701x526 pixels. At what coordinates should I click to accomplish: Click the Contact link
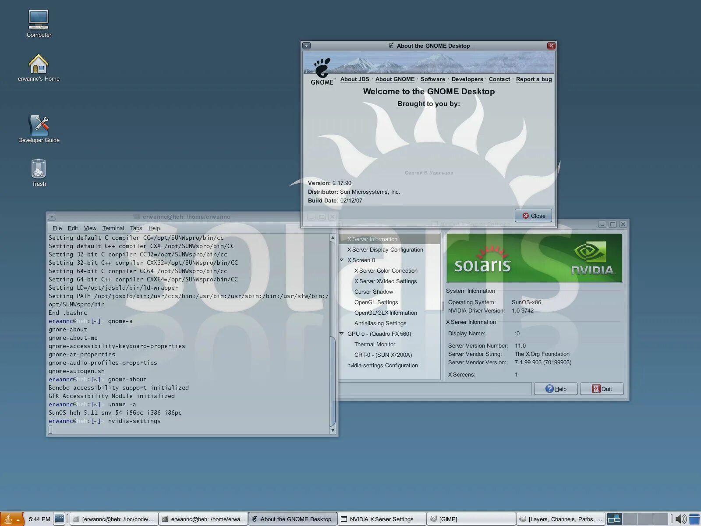[x=499, y=79]
